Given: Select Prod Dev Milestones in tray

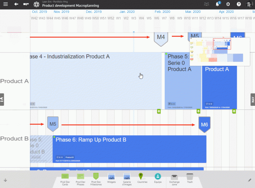Looking at the screenshot, I should click(96, 179).
